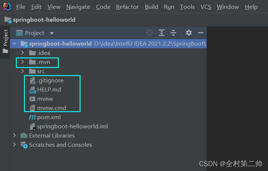Expand the src folder chevron
Image resolution: width=268 pixels, height=171 pixels.
click(22, 71)
